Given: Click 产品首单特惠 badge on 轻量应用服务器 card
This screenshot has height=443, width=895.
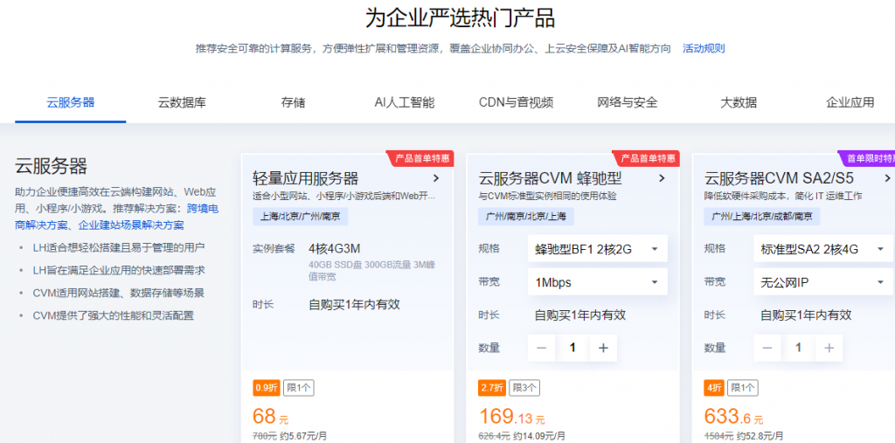Looking at the screenshot, I should [422, 158].
